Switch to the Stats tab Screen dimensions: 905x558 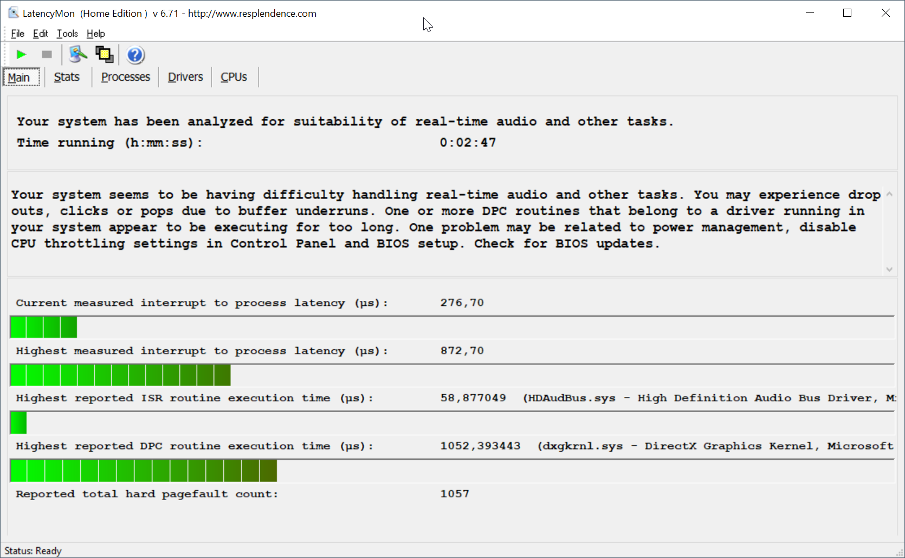pyautogui.click(x=67, y=77)
